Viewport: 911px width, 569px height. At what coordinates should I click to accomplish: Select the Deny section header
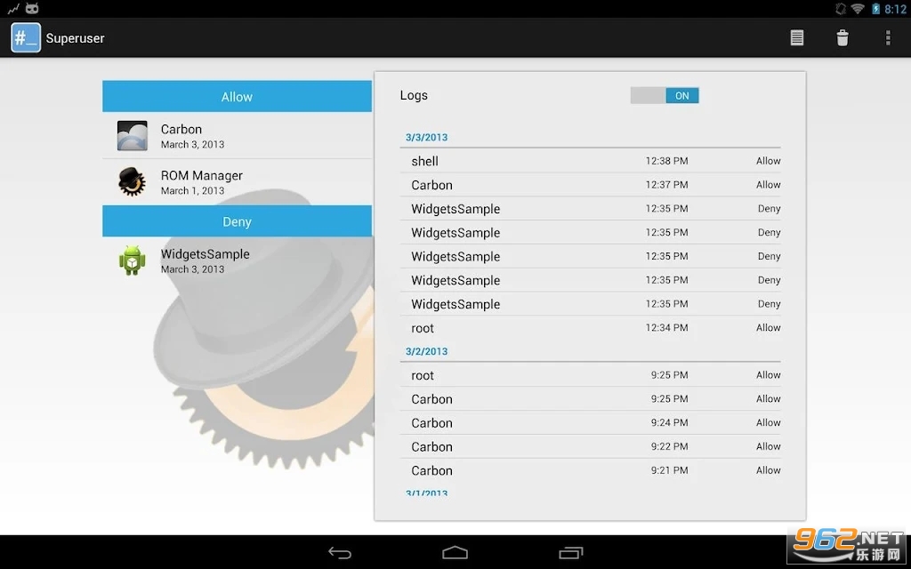coord(237,221)
